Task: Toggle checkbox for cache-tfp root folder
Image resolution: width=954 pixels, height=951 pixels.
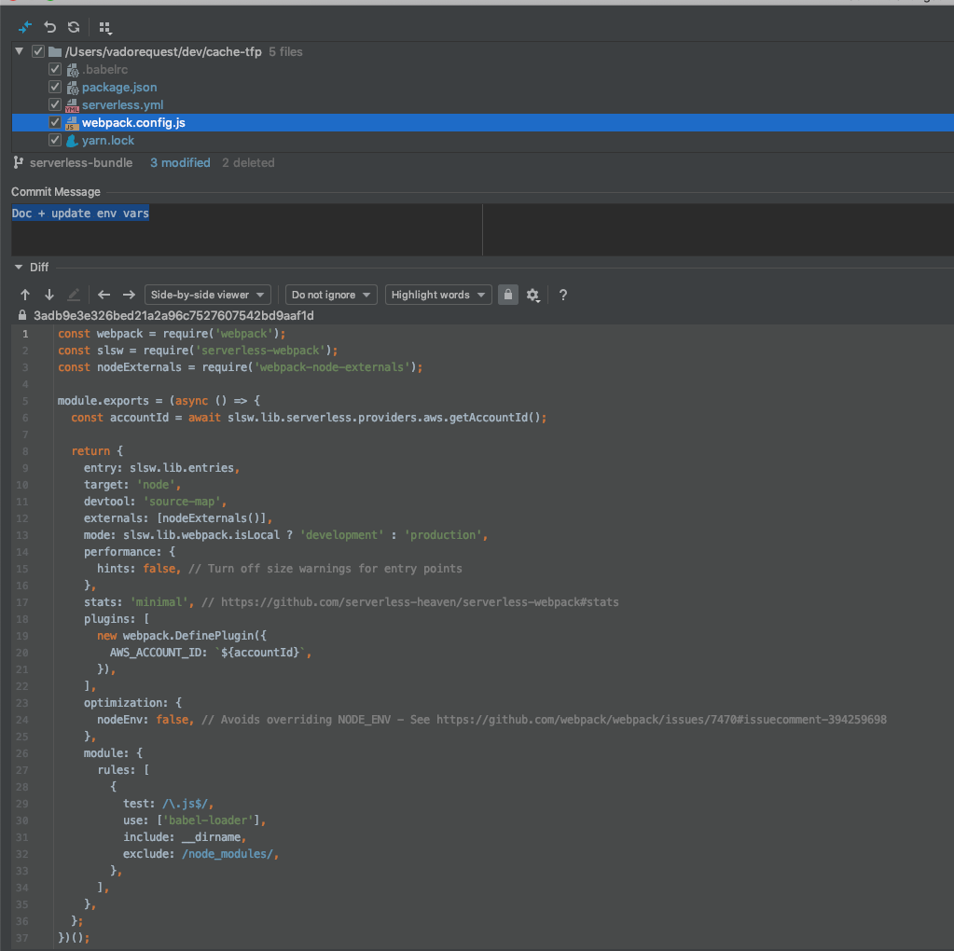Action: coord(37,51)
